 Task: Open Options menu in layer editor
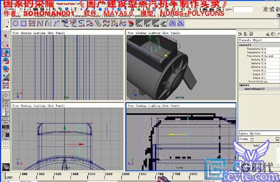click(x=255, y=134)
